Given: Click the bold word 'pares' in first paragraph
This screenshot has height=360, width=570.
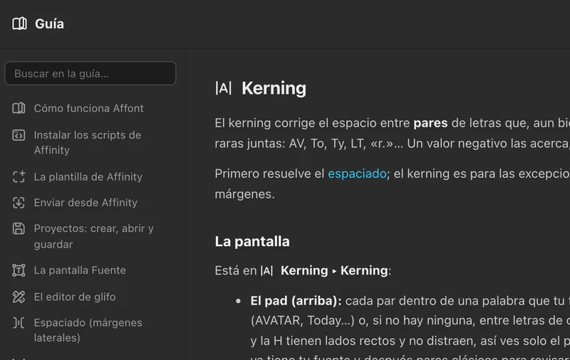Looking at the screenshot, I should [430, 123].
